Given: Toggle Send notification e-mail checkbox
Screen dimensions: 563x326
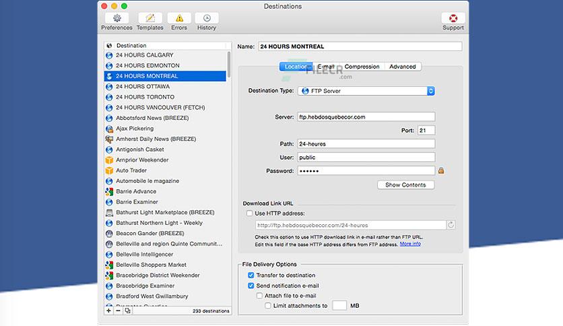Looking at the screenshot, I should tap(251, 286).
